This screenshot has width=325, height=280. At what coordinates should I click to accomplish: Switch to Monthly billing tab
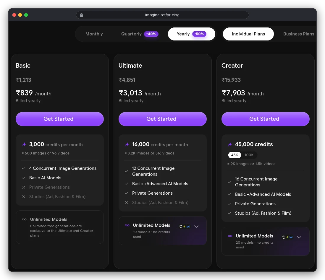coord(94,34)
